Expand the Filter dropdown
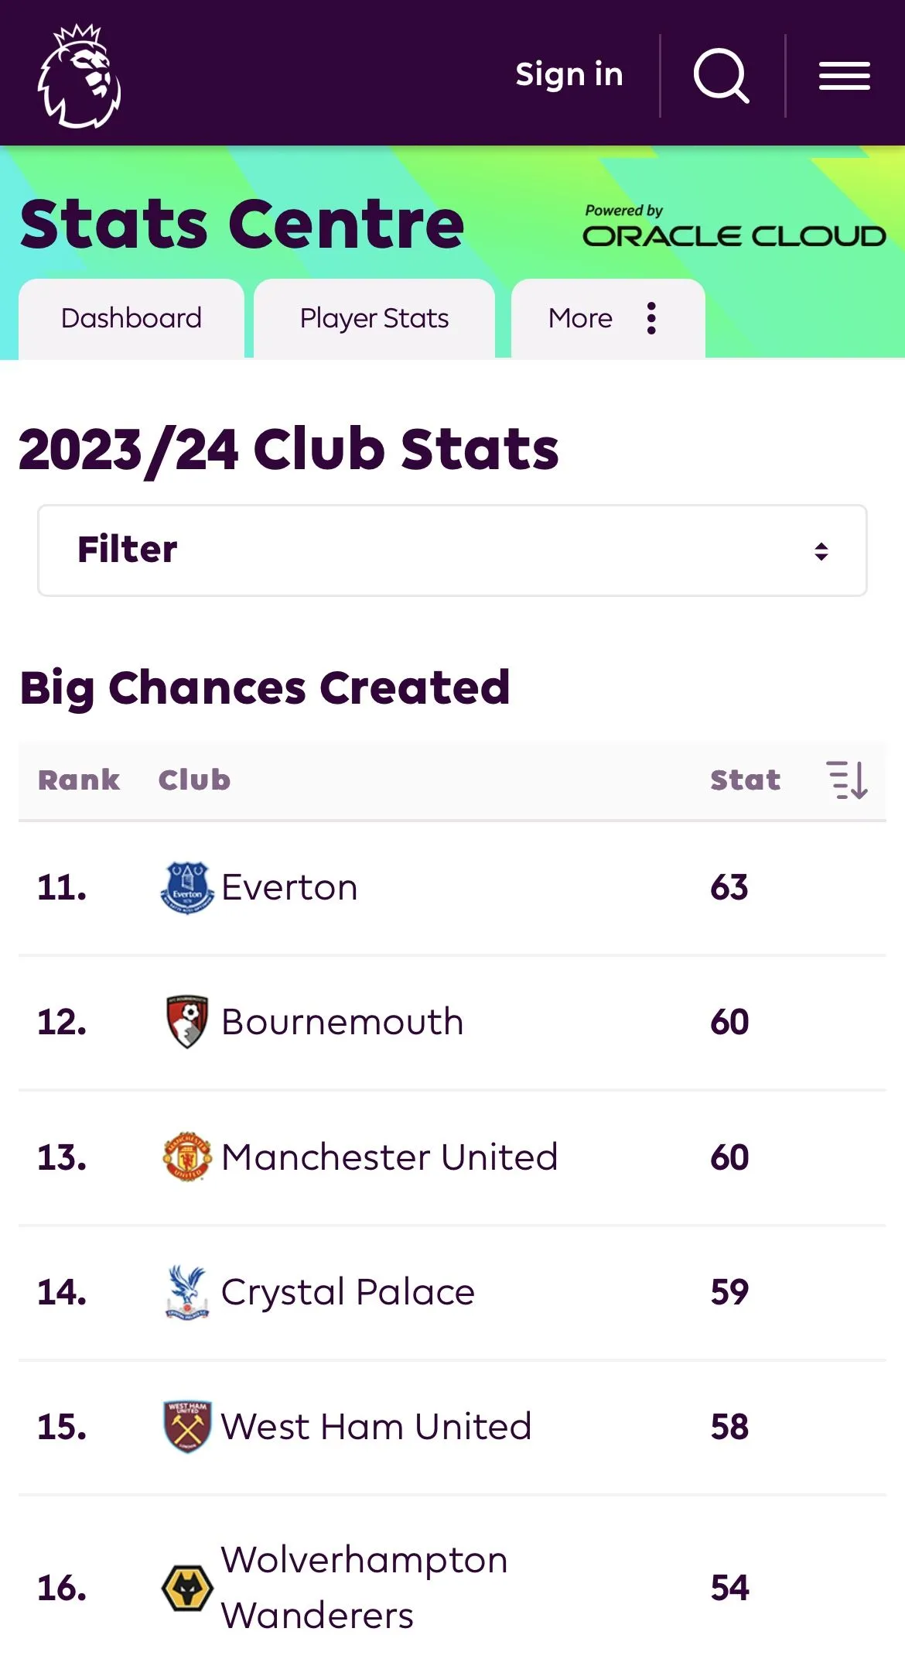The height and width of the screenshot is (1666, 905). (452, 550)
